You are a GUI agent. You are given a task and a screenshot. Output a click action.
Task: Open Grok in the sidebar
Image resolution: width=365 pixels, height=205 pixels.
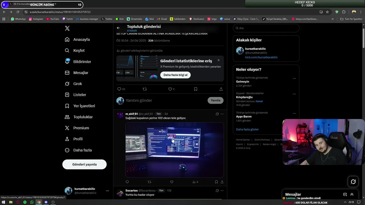pos(73,84)
